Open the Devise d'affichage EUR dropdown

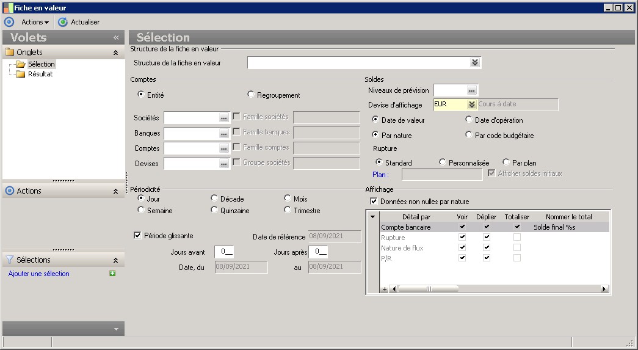coord(471,105)
